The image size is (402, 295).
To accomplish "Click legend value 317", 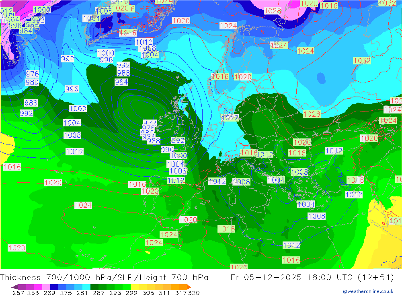I will [x=181, y=293].
